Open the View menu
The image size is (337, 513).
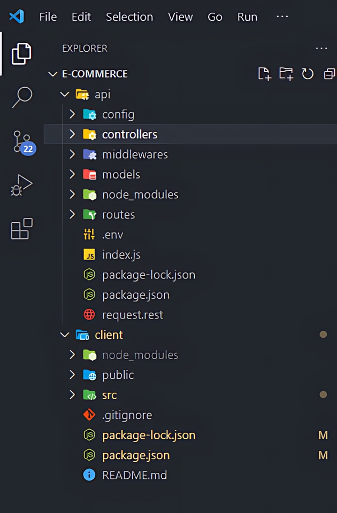[x=180, y=17]
